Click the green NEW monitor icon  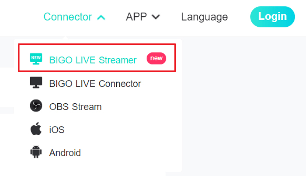coord(36,59)
